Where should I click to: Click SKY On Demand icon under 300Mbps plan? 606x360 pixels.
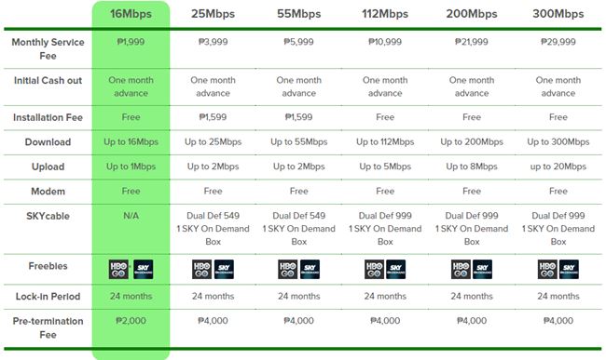click(569, 270)
